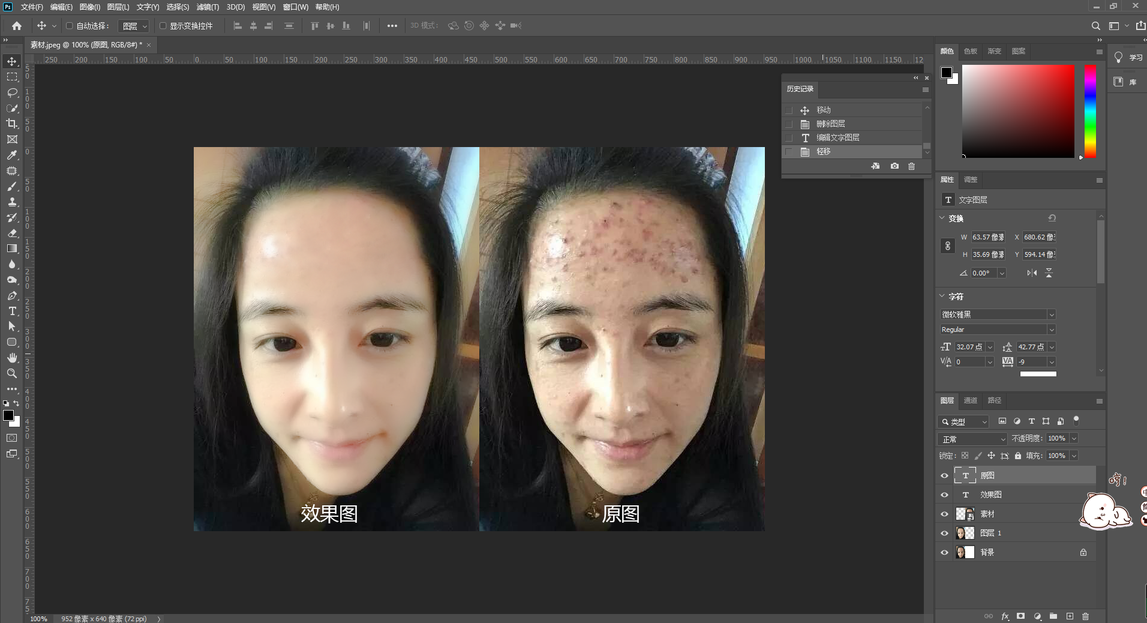Image resolution: width=1147 pixels, height=623 pixels.
Task: Select the Clone Stamp tool
Action: (12, 202)
